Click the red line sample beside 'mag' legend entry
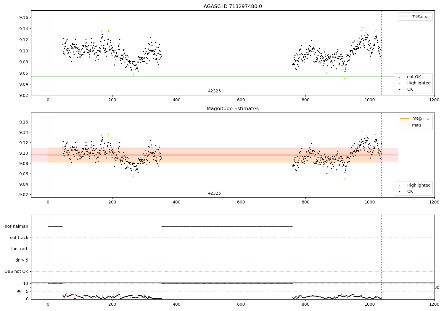Image resolution: width=444 pixels, height=311 pixels. (405, 125)
